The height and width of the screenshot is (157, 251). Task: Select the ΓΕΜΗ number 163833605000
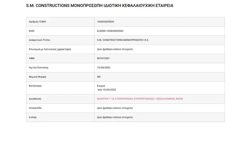point(106,22)
